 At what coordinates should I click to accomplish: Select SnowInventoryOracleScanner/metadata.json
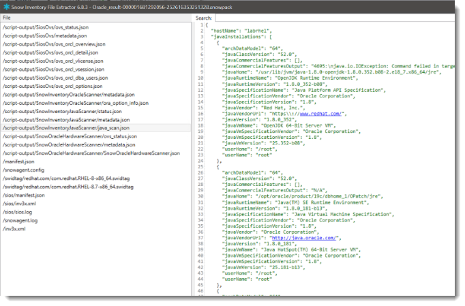coord(68,95)
